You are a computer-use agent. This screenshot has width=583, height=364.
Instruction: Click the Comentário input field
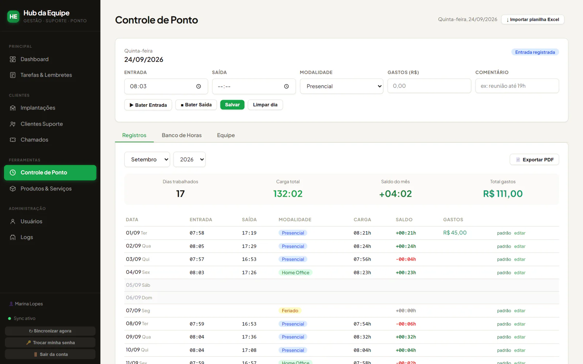click(517, 86)
